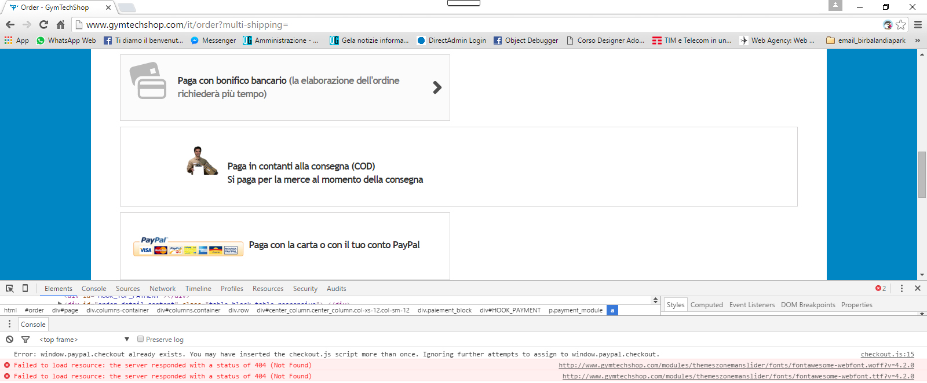Open the browser home page icon
Screen dimensions: 927x383
point(60,24)
